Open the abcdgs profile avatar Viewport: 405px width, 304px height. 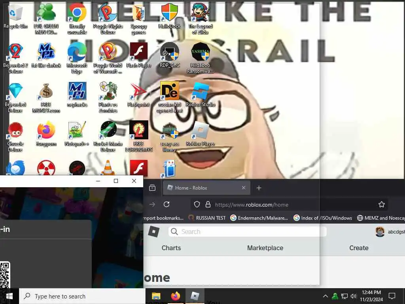pyautogui.click(x=380, y=232)
